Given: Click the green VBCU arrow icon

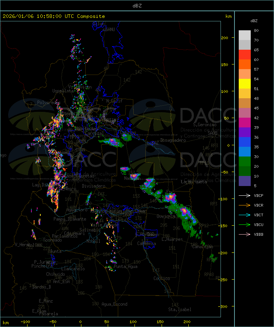Looking at the screenshot, I should click(245, 224).
